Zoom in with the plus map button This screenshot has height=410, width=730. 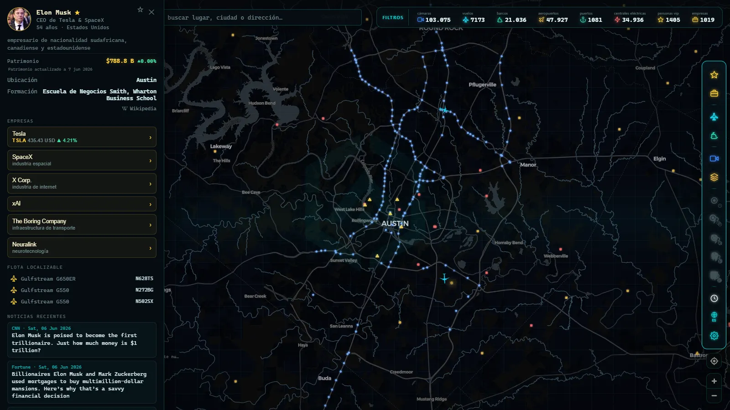coord(714,381)
